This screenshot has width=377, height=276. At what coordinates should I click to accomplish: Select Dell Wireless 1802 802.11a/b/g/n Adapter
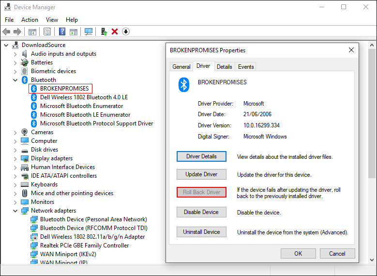[x=92, y=237]
